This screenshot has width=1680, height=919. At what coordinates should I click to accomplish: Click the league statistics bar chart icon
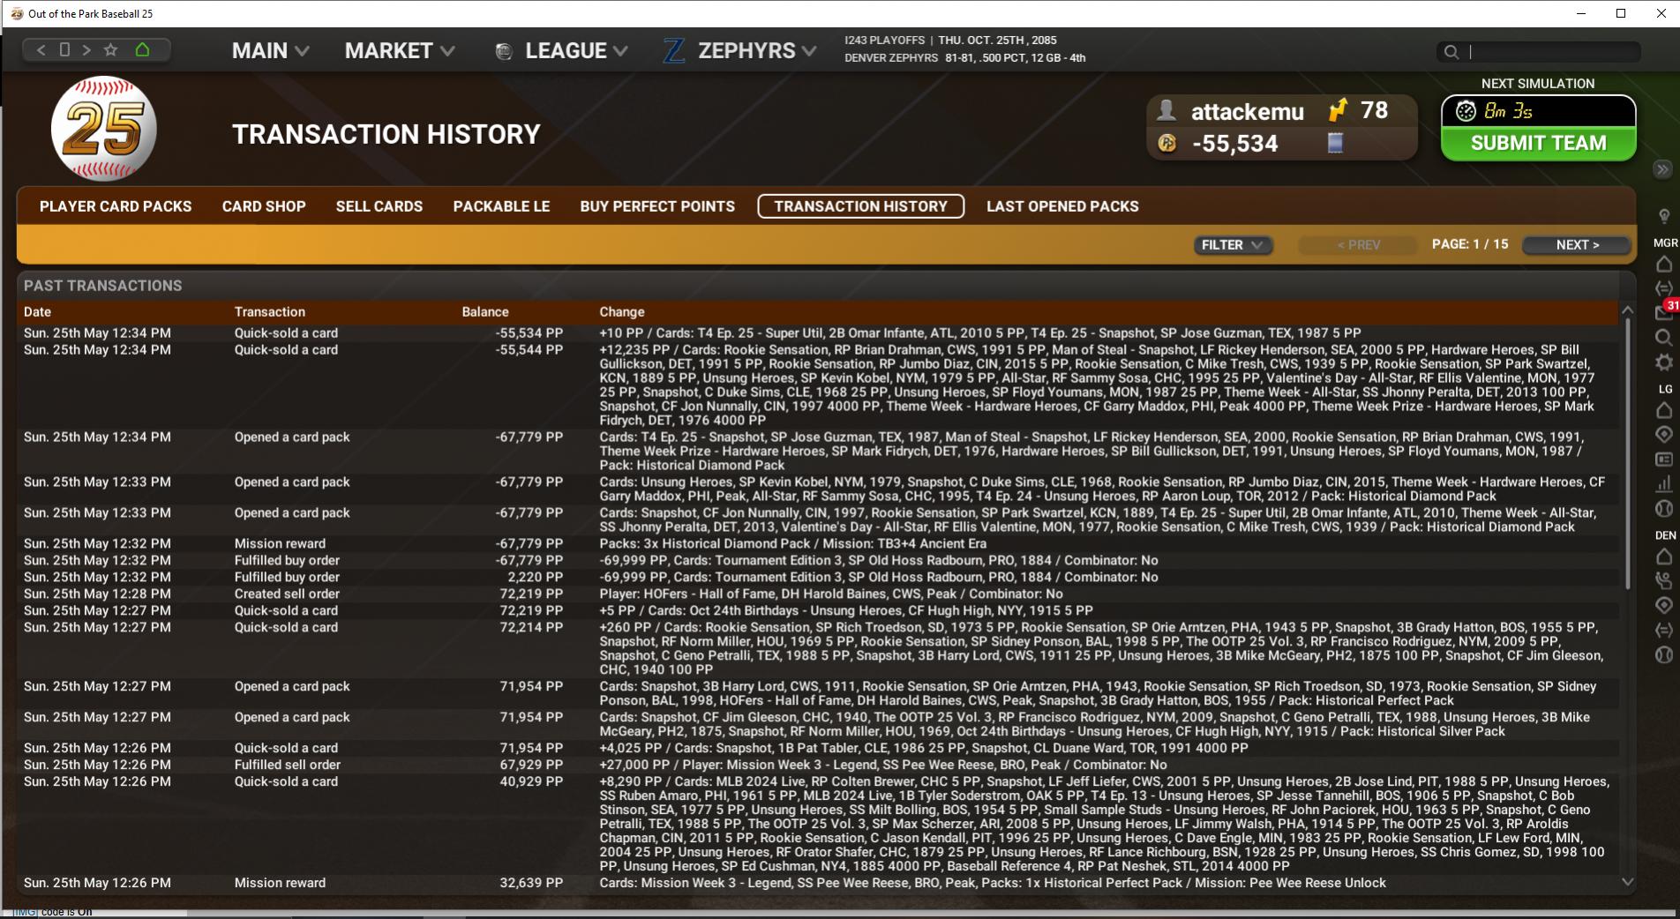point(1664,484)
